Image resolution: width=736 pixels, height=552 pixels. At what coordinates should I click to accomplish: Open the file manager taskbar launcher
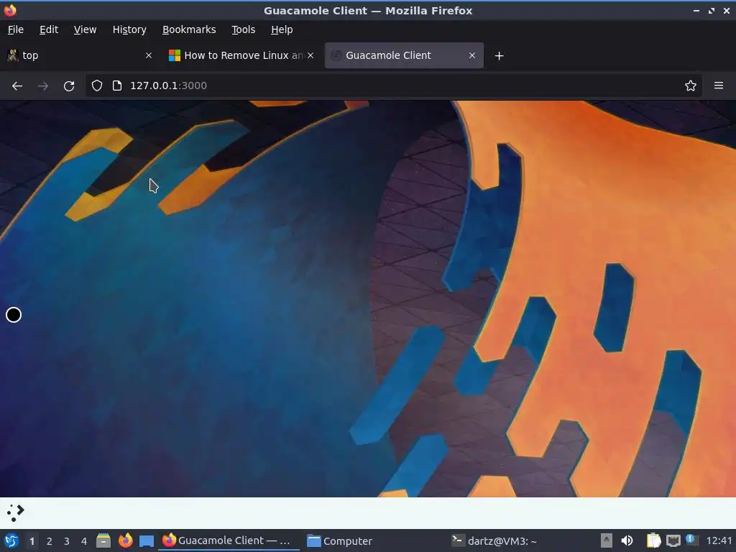[x=103, y=540]
